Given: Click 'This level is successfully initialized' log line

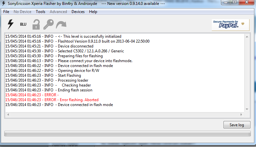Looking at the screenshot, I should tap(63, 36).
